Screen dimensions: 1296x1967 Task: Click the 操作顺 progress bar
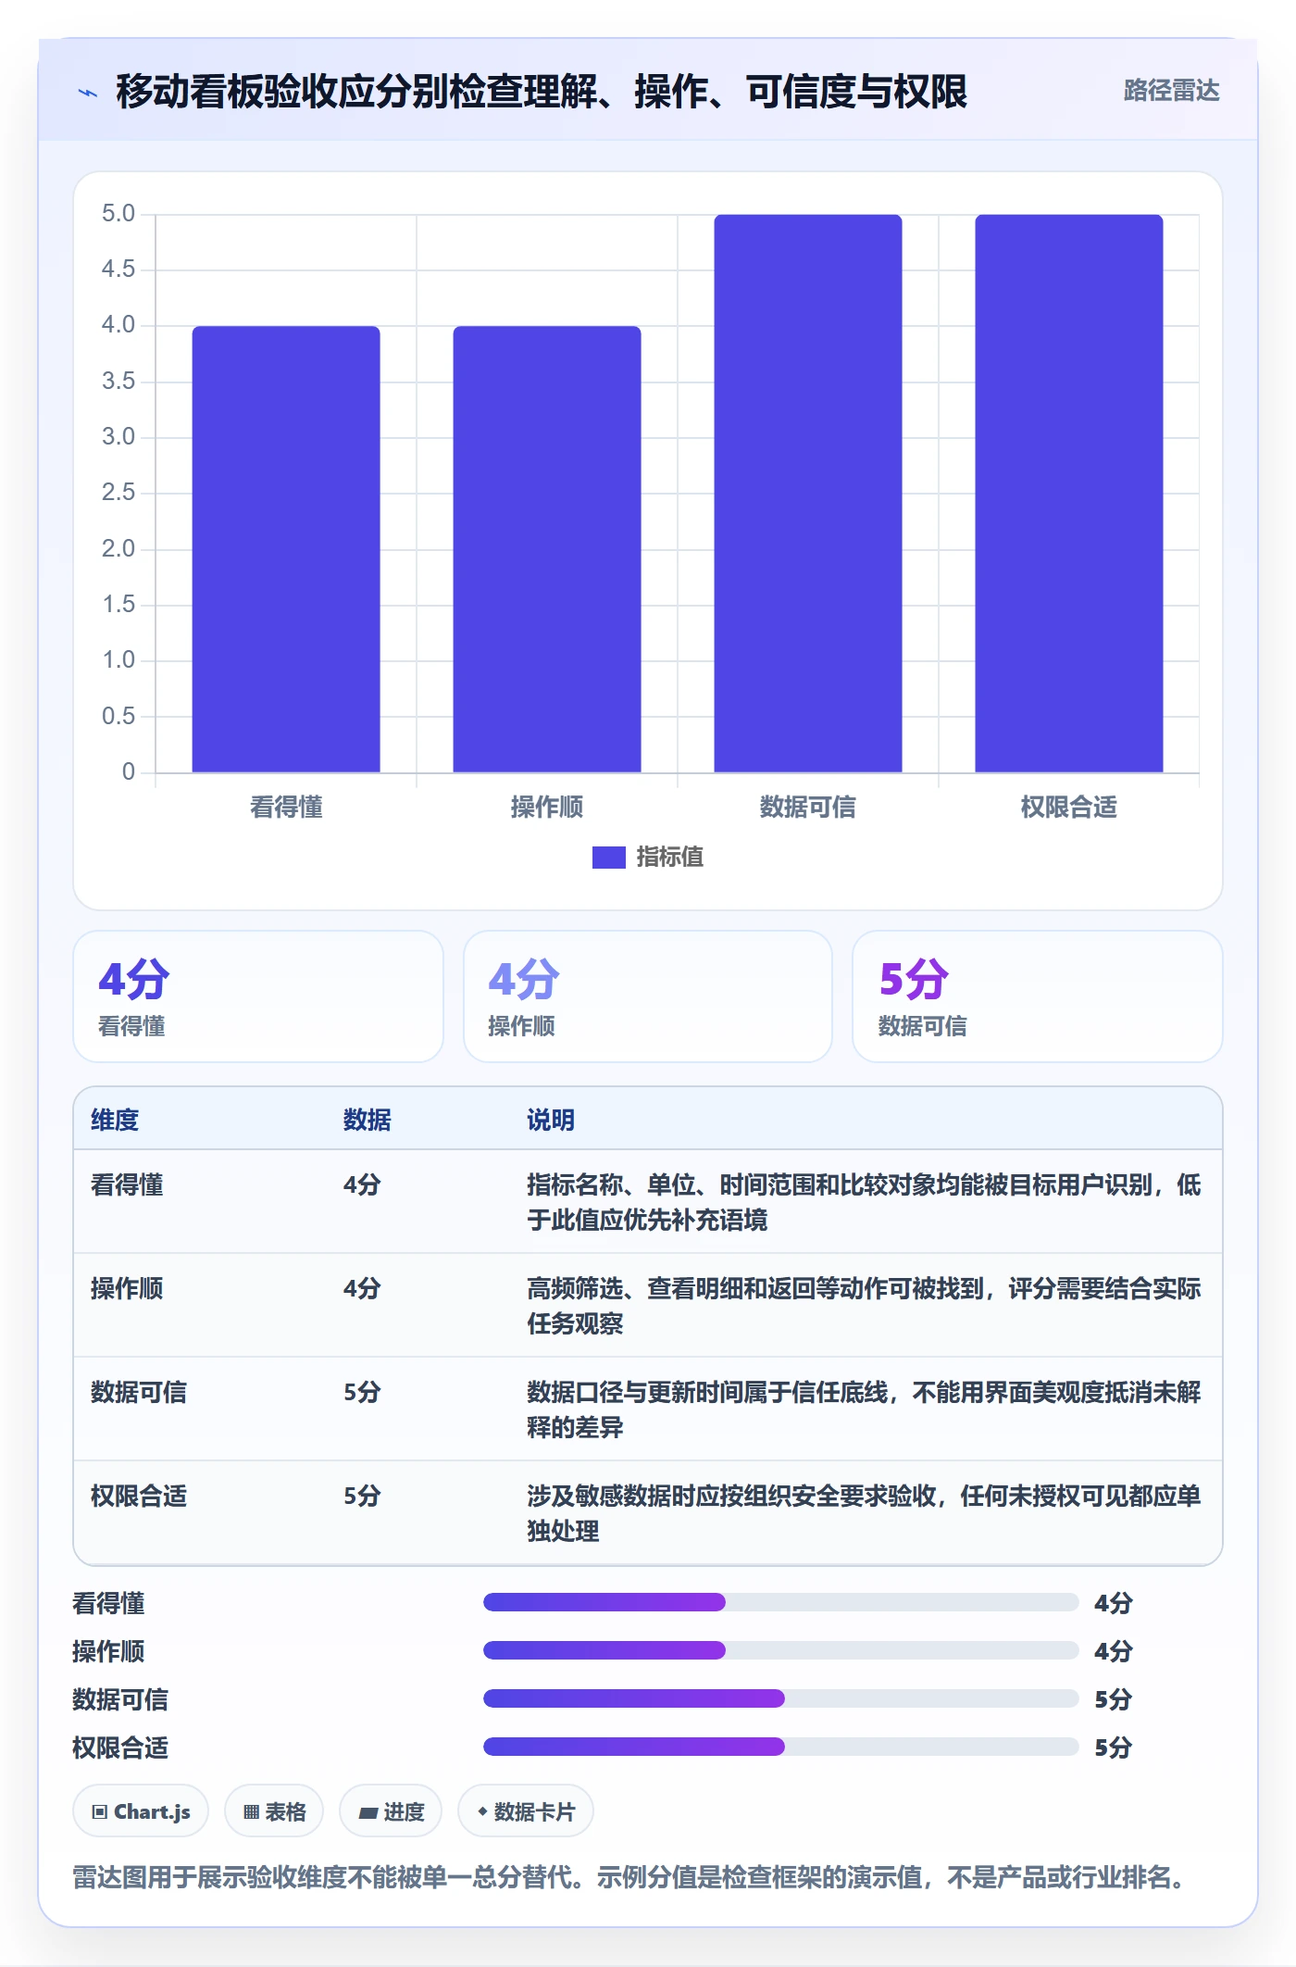coord(780,1650)
